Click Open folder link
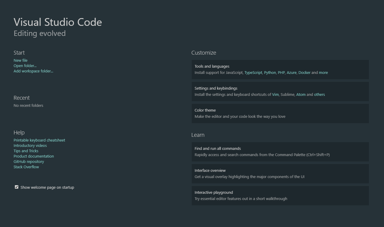This screenshot has width=384, height=227. [x=25, y=66]
